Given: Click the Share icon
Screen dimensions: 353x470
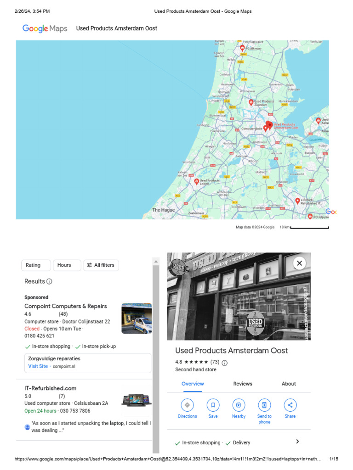Looking at the screenshot, I should pyautogui.click(x=290, y=405).
